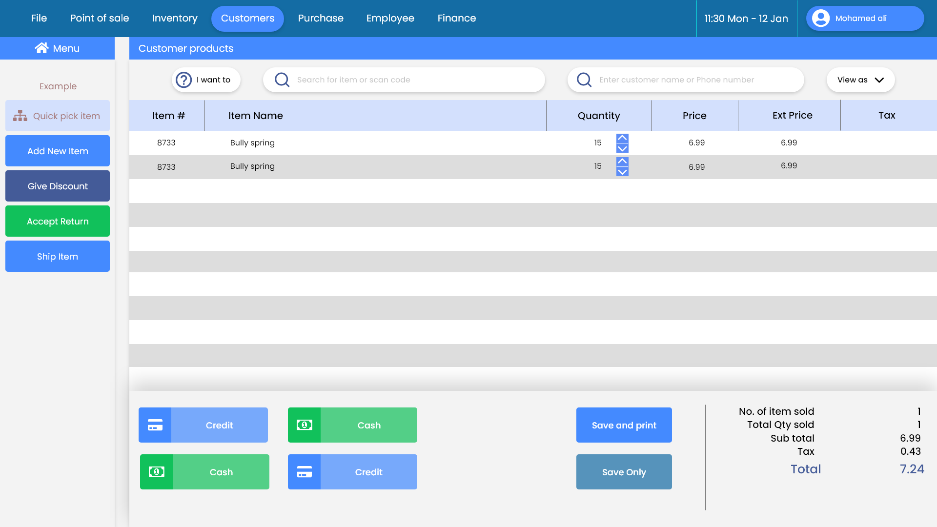Open the Employee menu
The width and height of the screenshot is (937, 527).
(x=390, y=19)
